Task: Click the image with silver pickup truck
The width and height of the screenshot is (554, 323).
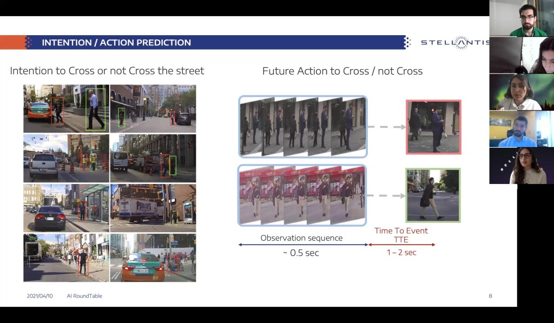Action: 66,159
